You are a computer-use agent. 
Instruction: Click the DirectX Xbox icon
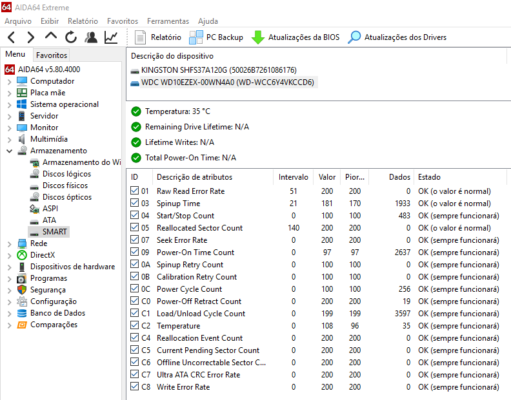pos(22,255)
